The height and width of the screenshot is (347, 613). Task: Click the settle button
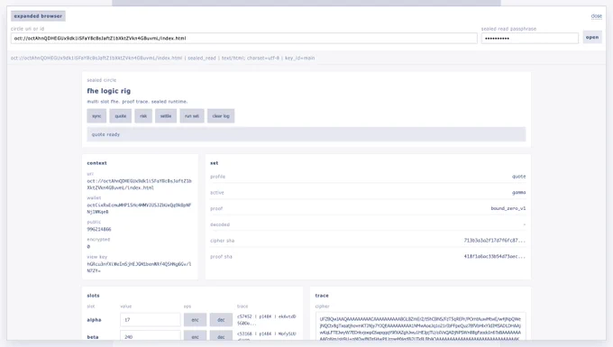point(166,116)
